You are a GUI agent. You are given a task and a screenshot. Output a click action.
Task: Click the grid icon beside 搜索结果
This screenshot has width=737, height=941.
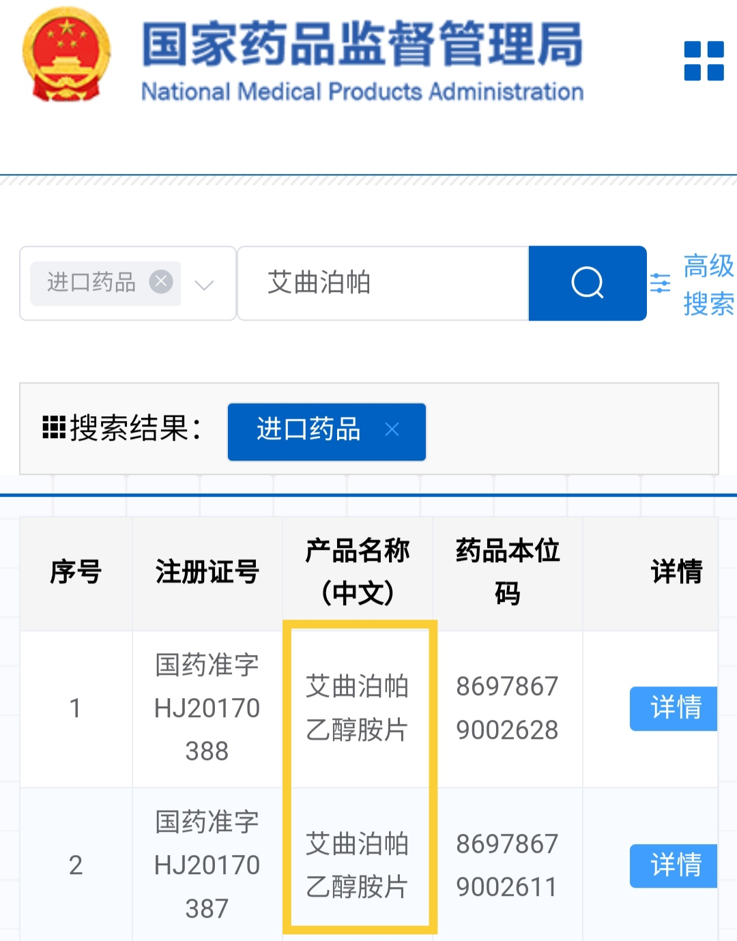pos(54,428)
